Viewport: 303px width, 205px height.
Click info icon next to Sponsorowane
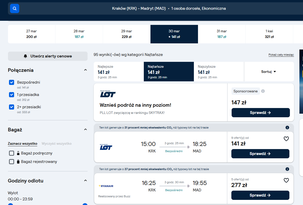(263, 91)
